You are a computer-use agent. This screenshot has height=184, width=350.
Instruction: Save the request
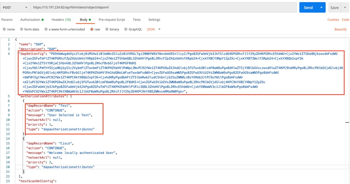tap(334, 8)
